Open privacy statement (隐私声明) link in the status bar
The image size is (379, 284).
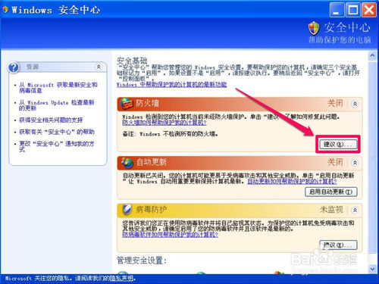pyautogui.click(x=121, y=279)
